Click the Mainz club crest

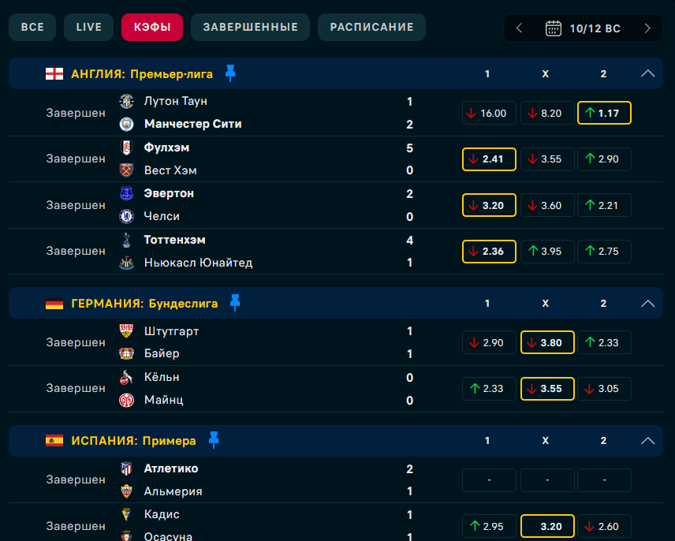[126, 401]
